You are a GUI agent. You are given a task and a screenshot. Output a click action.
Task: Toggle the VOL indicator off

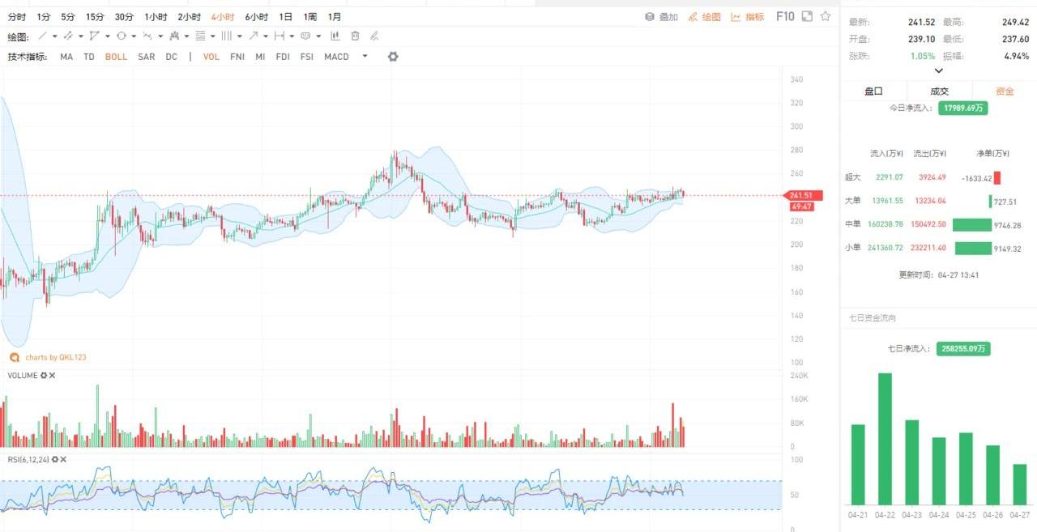pyautogui.click(x=211, y=57)
